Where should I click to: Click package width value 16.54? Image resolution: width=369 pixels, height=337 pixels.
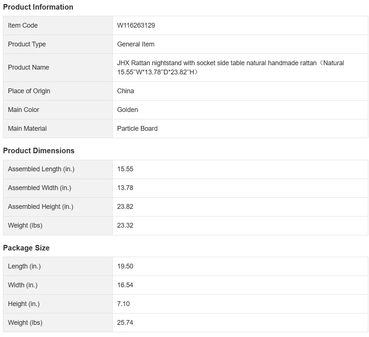[x=125, y=285]
